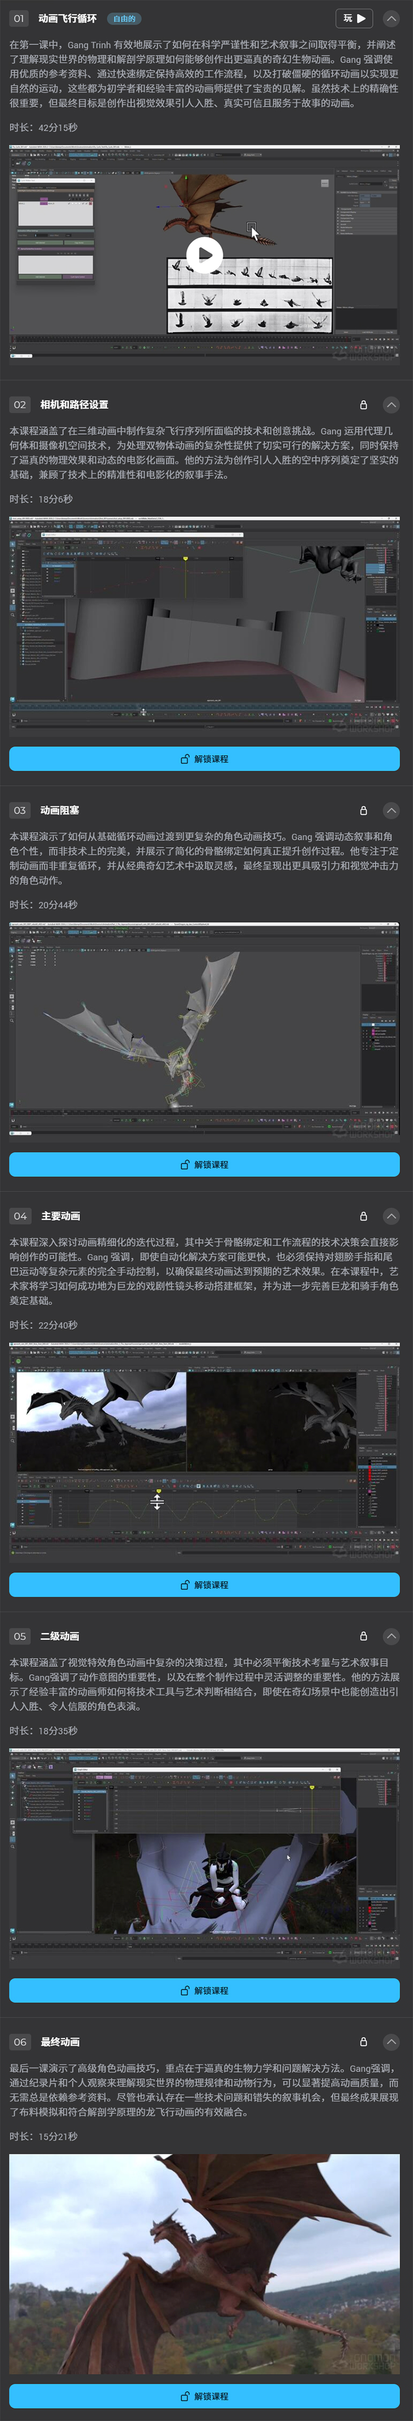Click the 自由的 free badge
The width and height of the screenshot is (413, 2421).
click(x=124, y=19)
